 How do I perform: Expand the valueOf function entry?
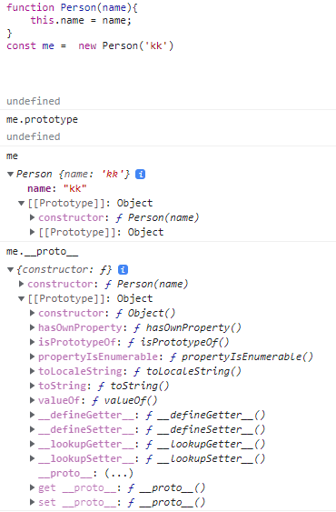click(32, 400)
